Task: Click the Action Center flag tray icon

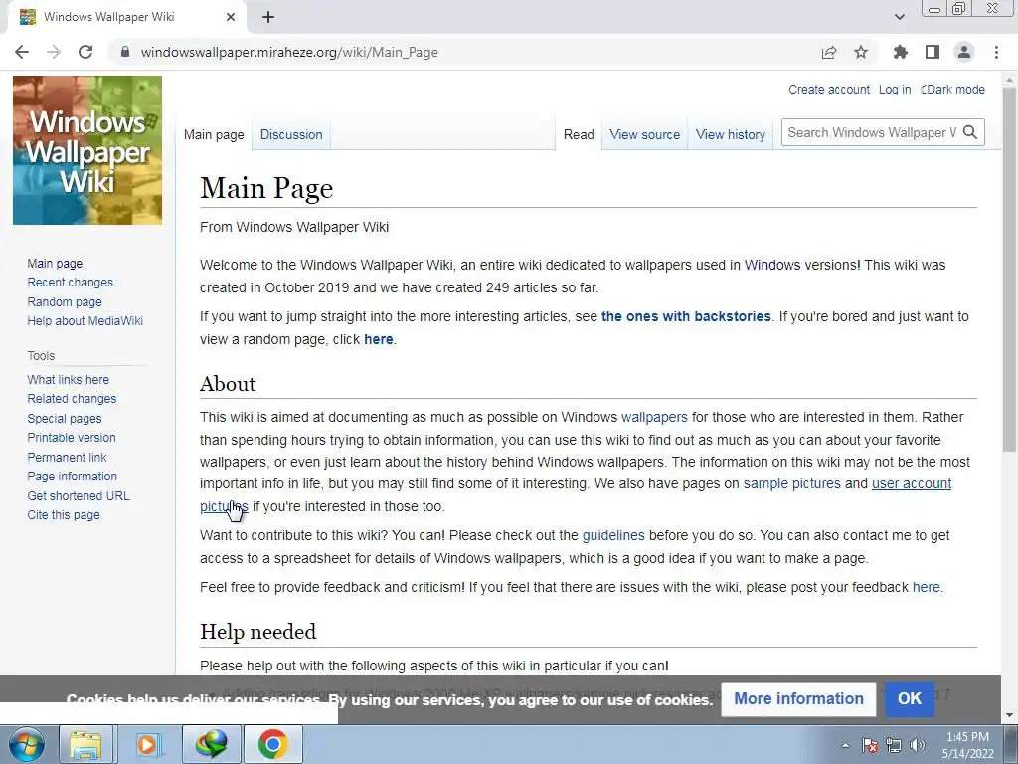Action: tap(870, 745)
